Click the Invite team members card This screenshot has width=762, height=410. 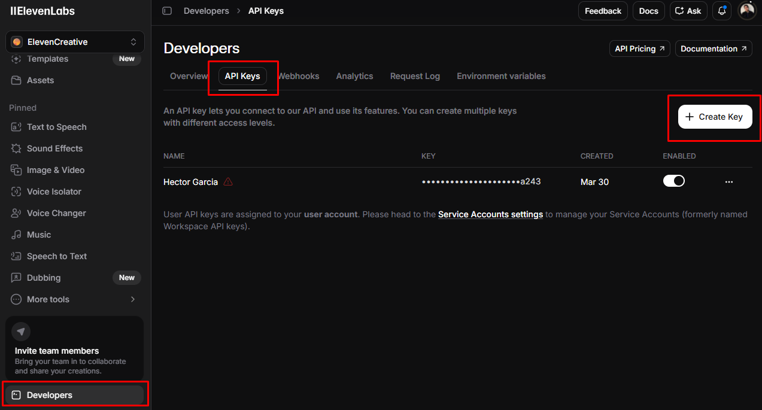(75, 348)
